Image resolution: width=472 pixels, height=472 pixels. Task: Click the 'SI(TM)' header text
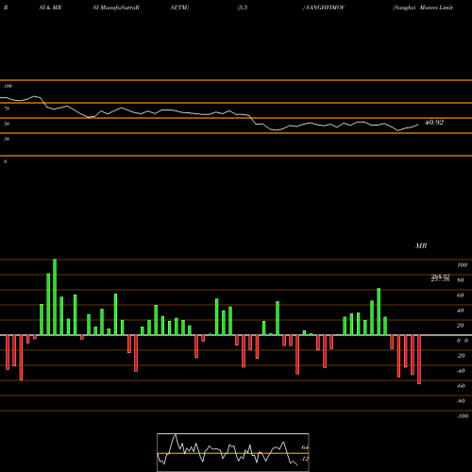pyautogui.click(x=179, y=8)
